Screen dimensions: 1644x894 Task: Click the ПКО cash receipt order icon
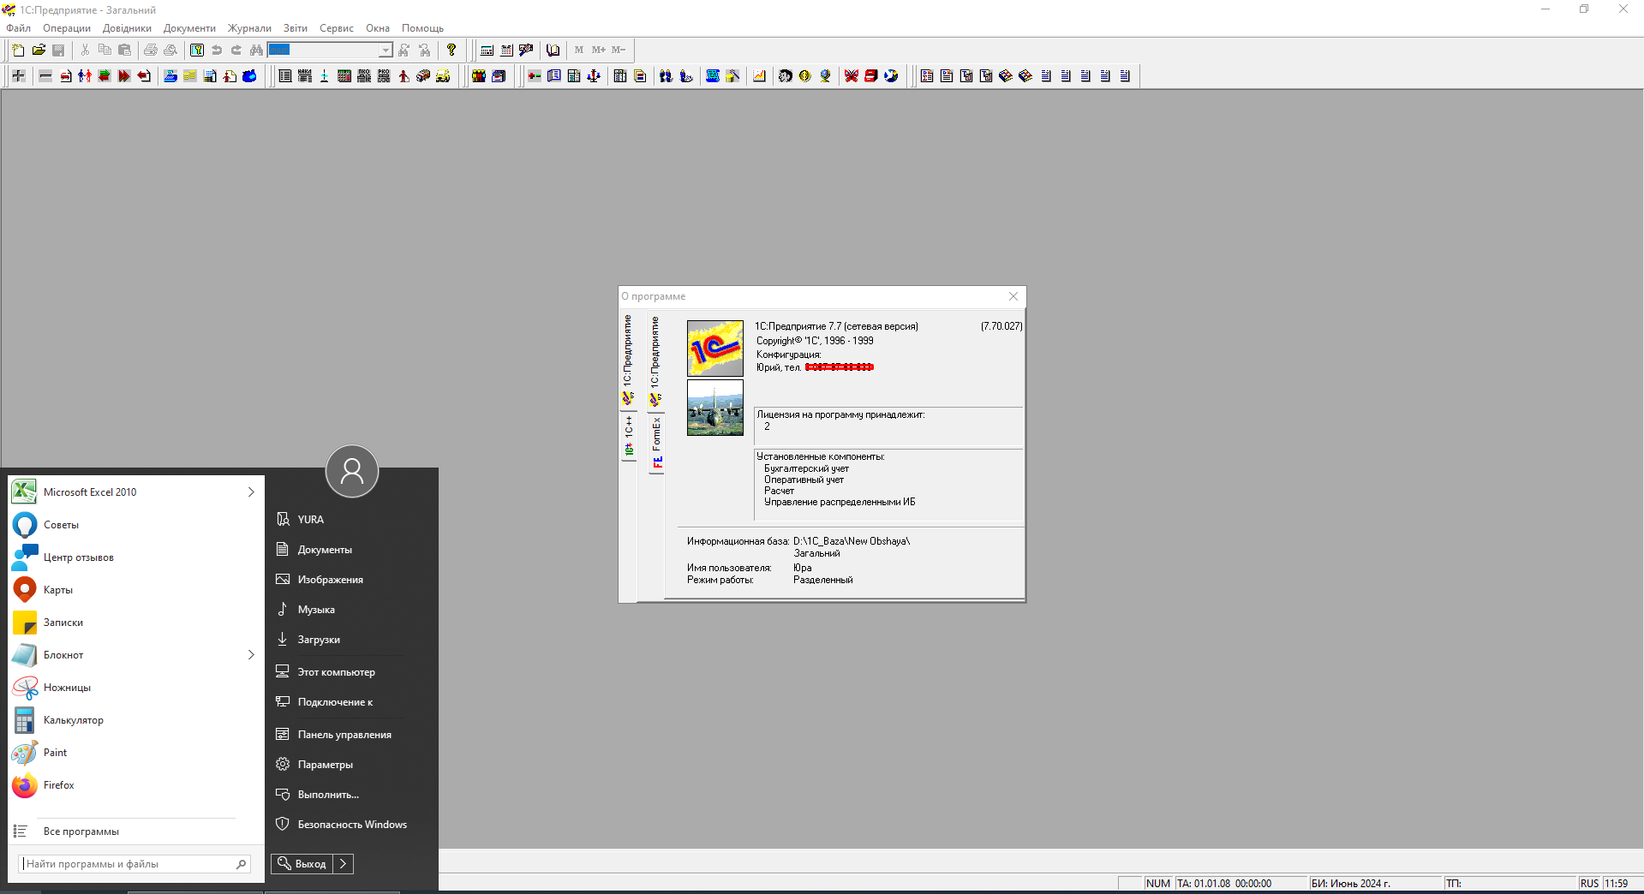coord(364,76)
